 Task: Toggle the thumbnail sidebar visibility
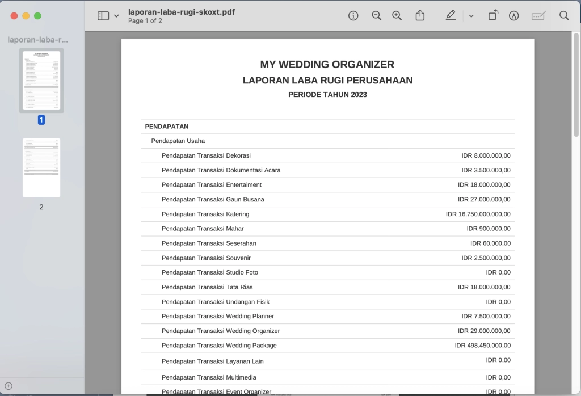point(104,15)
